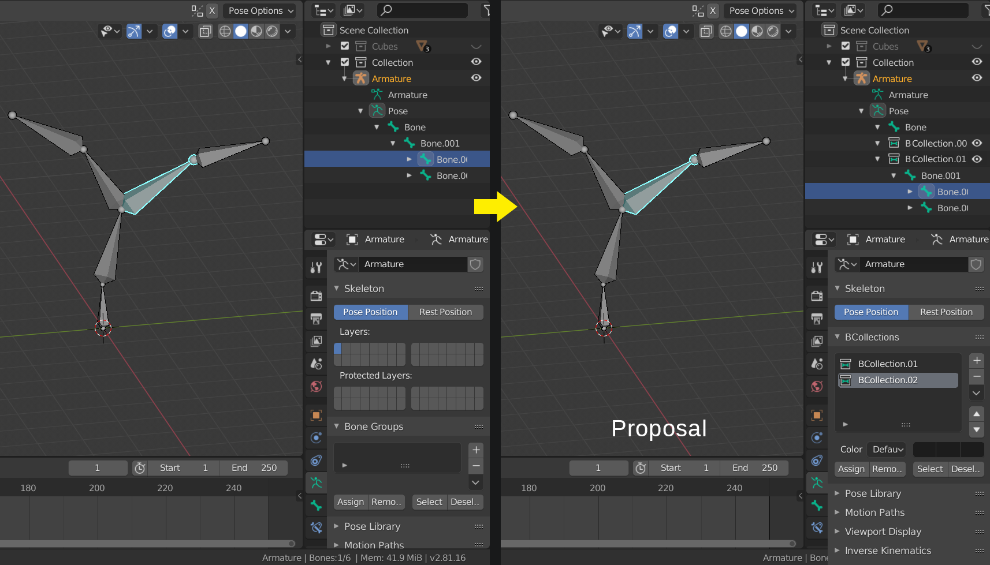Select Pose Position in right Skeleton panel
Image resolution: width=990 pixels, height=565 pixels.
point(871,312)
